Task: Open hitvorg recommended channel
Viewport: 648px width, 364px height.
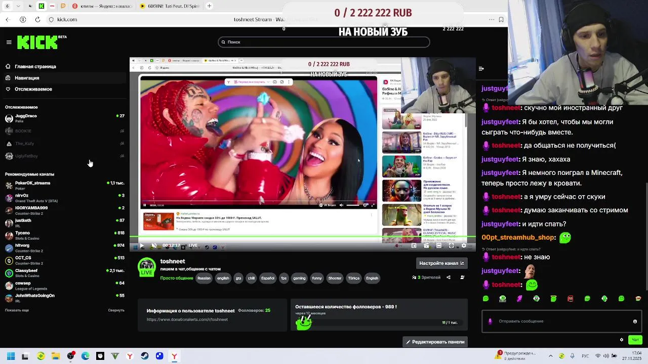Action: pos(64,248)
